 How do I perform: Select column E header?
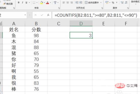pyautogui.click(x=104, y=24)
